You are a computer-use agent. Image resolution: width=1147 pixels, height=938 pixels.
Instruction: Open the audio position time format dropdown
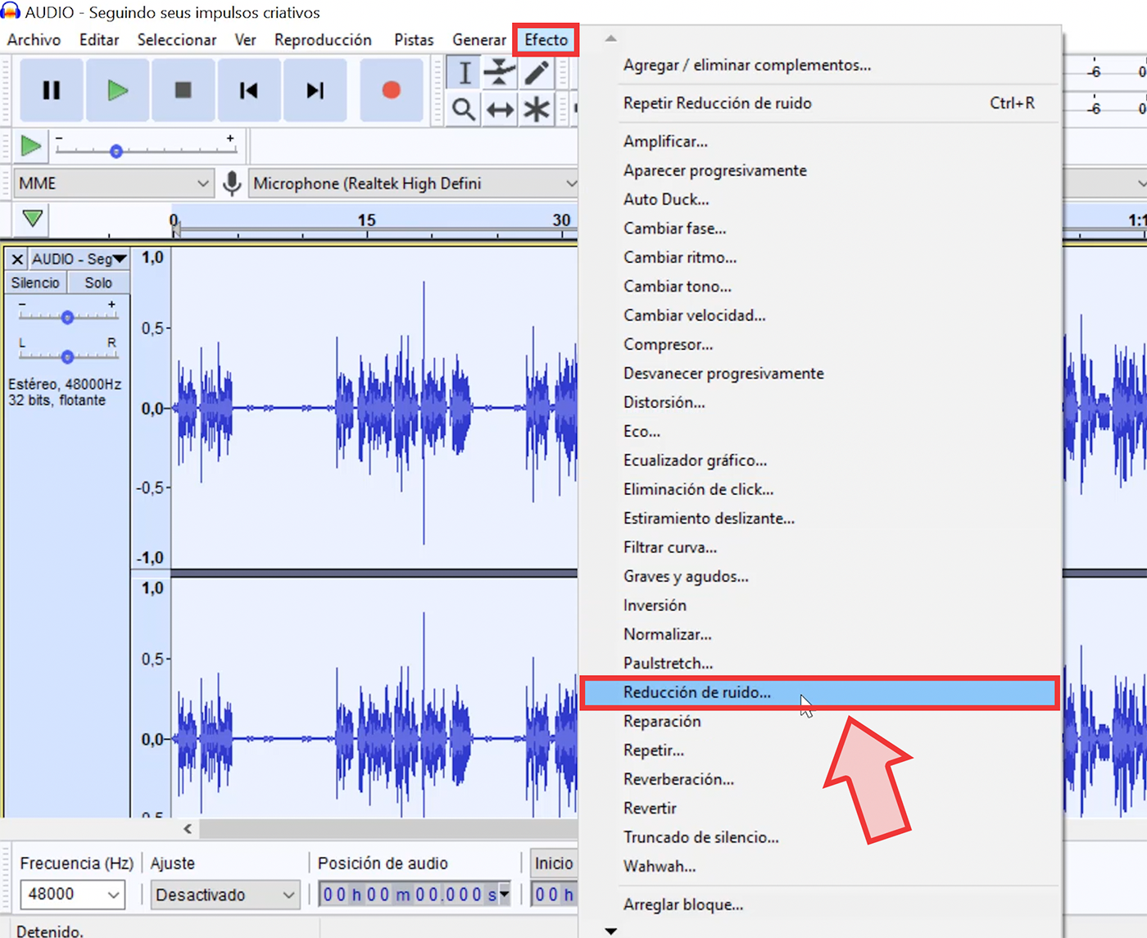coord(504,895)
